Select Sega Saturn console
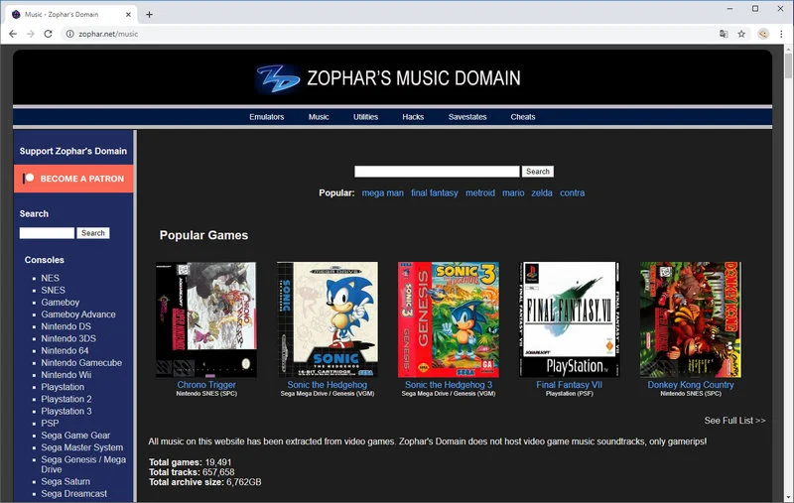Screen dimensions: 794x503 66,482
